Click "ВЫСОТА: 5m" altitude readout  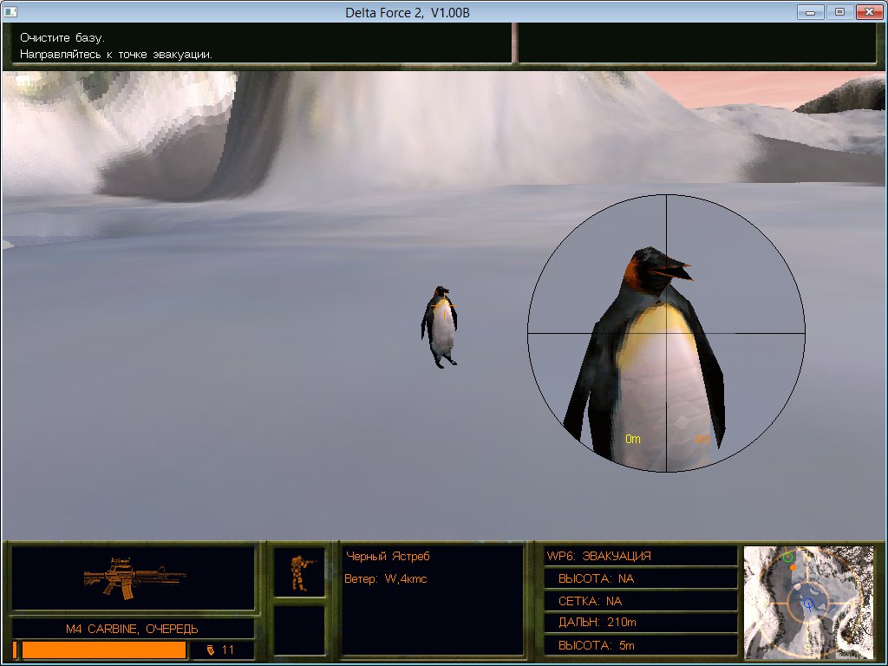click(596, 645)
